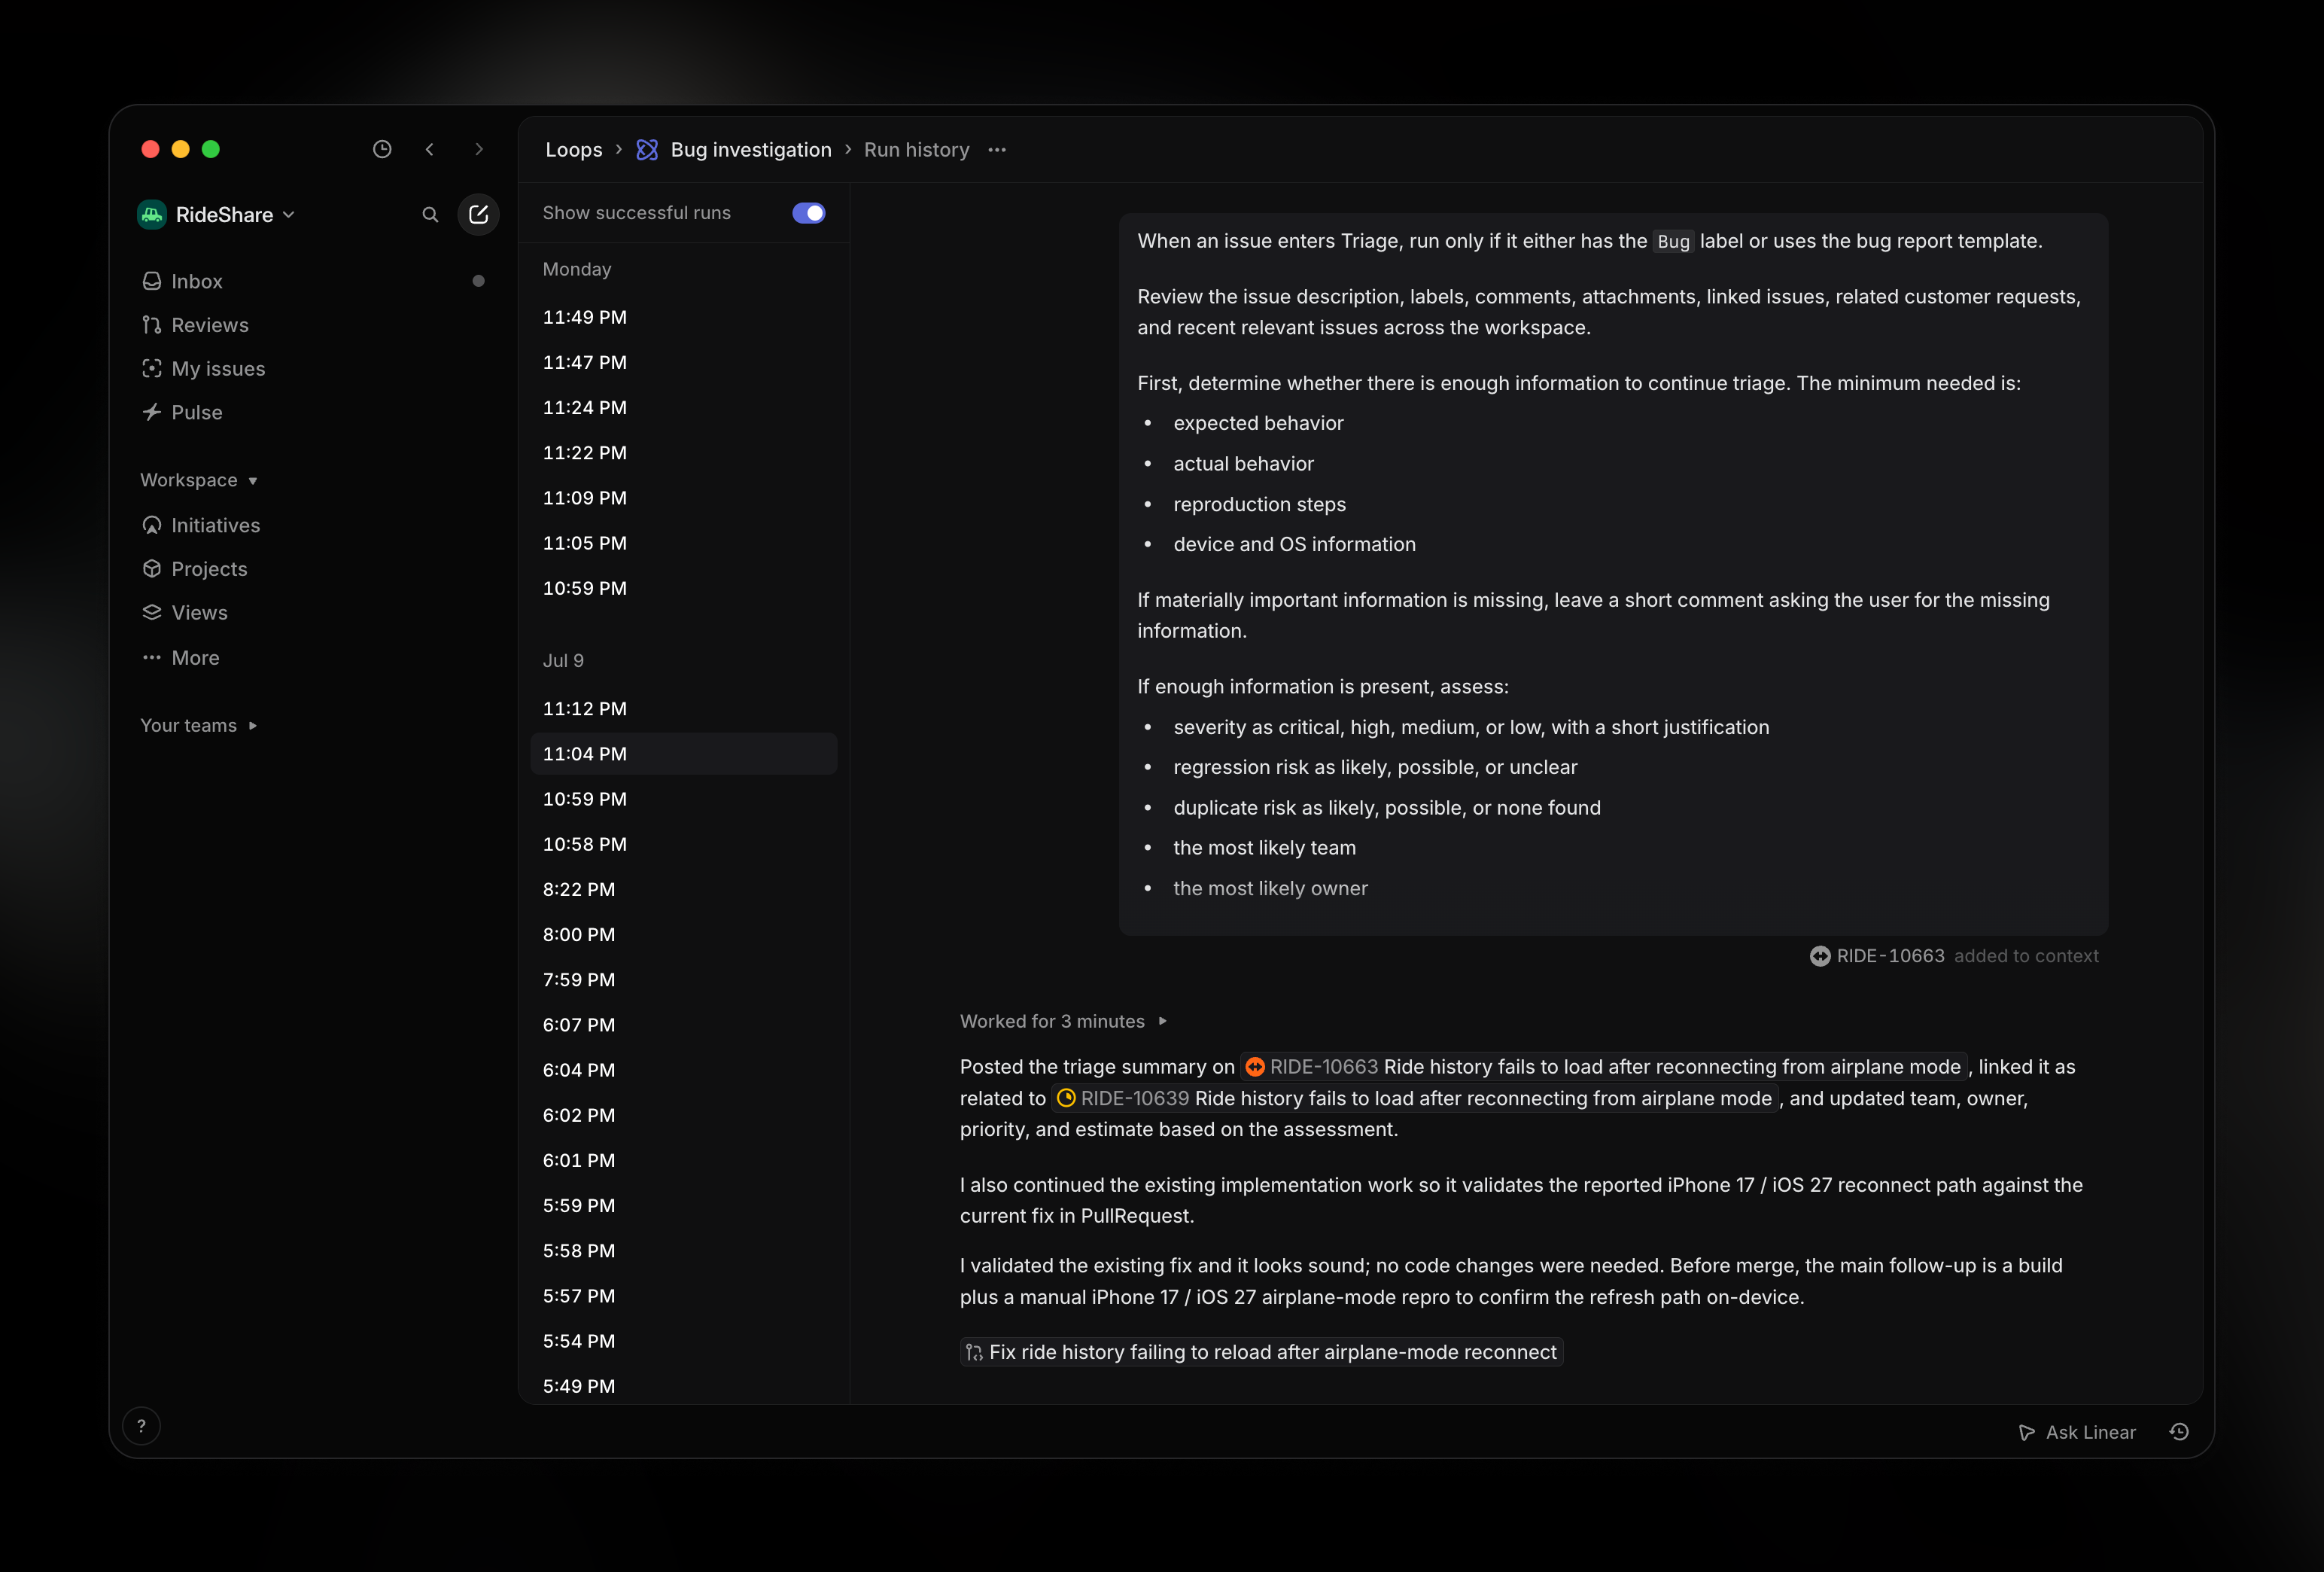
Task: Open Inbox in the sidebar
Action: click(312, 281)
